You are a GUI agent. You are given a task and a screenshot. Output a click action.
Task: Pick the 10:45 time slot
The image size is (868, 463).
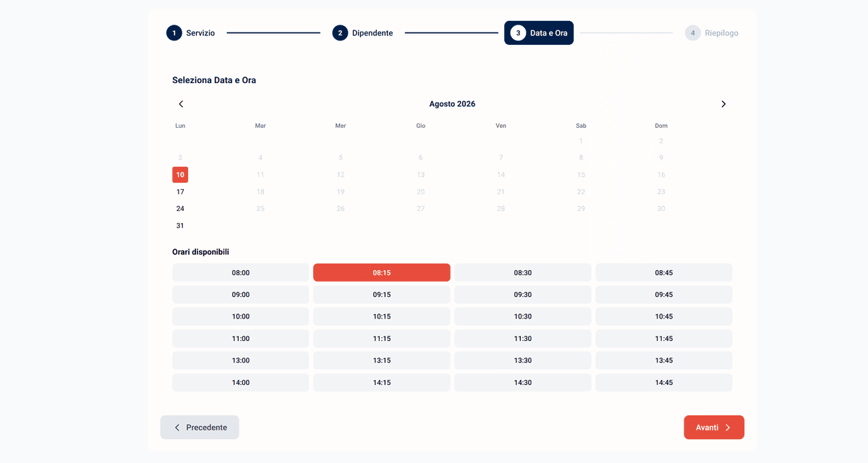point(664,317)
